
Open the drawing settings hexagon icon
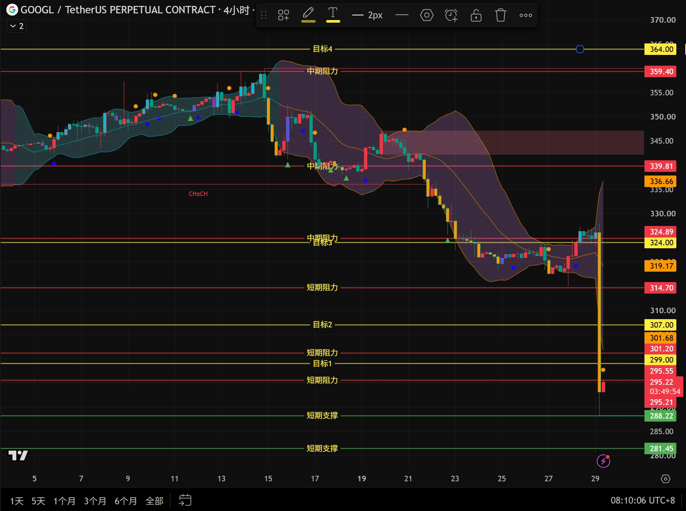click(427, 15)
